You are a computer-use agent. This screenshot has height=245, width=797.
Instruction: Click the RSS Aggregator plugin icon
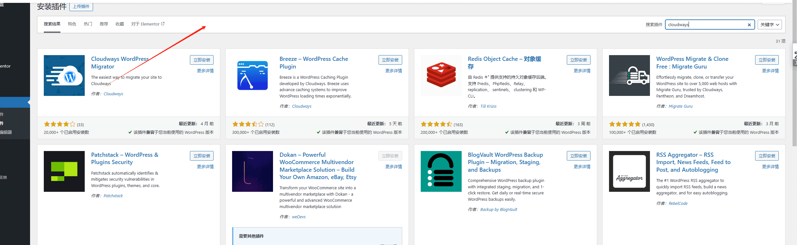pyautogui.click(x=629, y=171)
